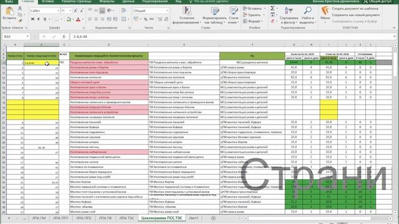Switch to the Данные ribbon tab

click(x=128, y=1)
